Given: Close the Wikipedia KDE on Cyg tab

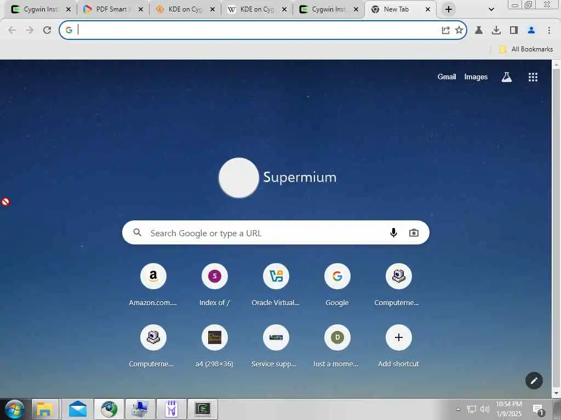Looking at the screenshot, I should 284,10.
